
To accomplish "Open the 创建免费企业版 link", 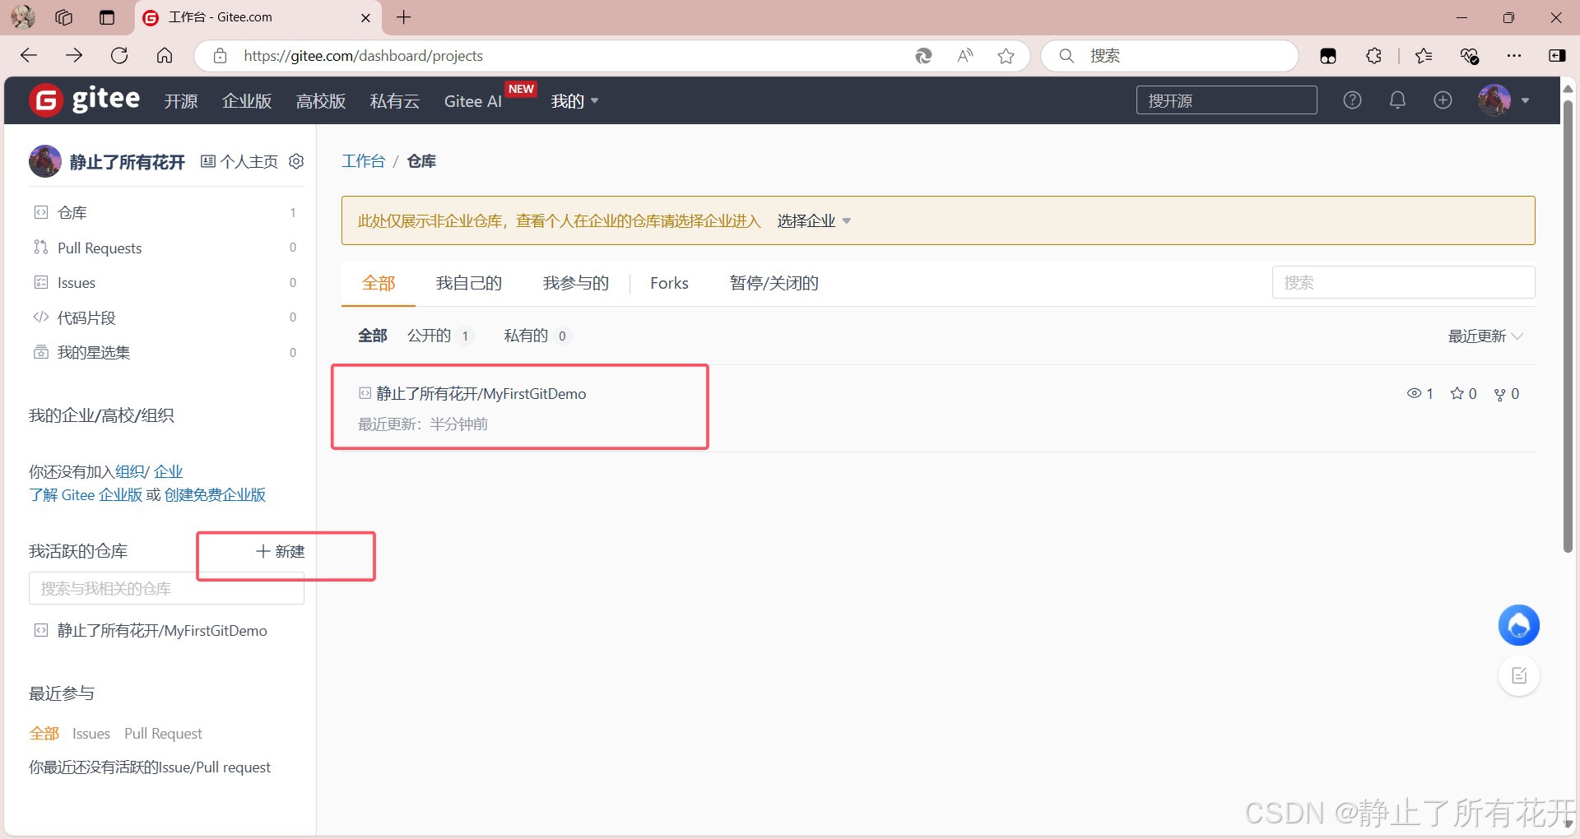I will tap(215, 494).
